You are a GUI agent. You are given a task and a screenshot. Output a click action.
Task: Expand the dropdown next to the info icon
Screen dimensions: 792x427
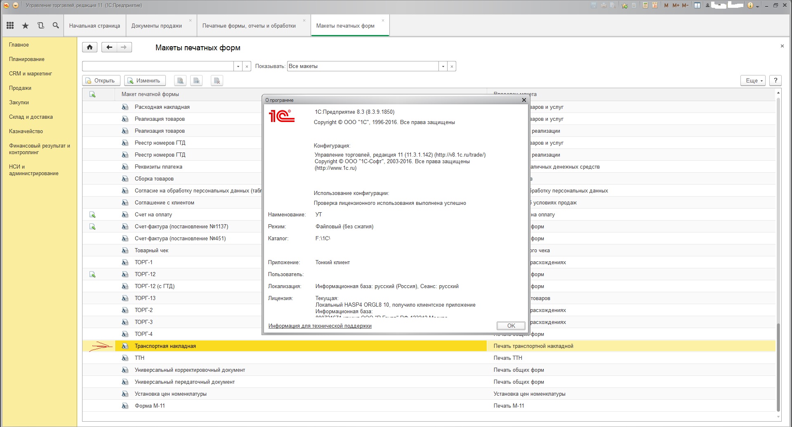758,6
